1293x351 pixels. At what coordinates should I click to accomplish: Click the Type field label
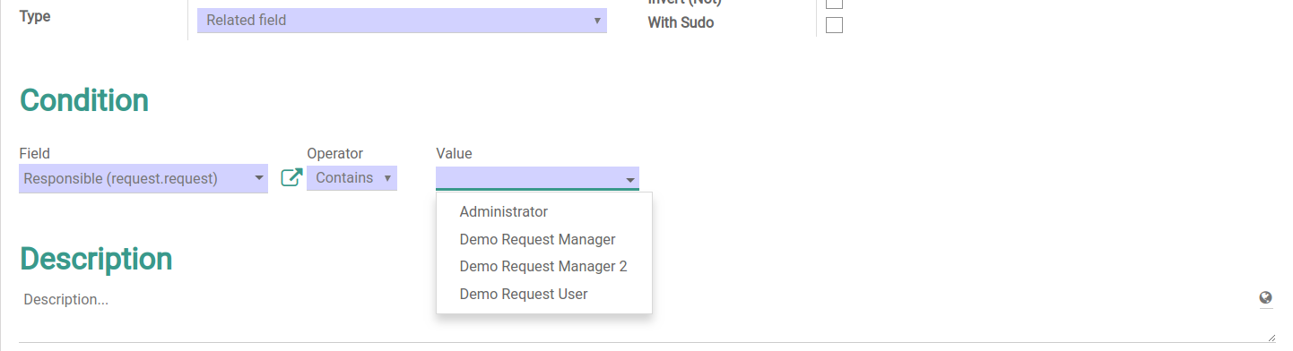(35, 17)
